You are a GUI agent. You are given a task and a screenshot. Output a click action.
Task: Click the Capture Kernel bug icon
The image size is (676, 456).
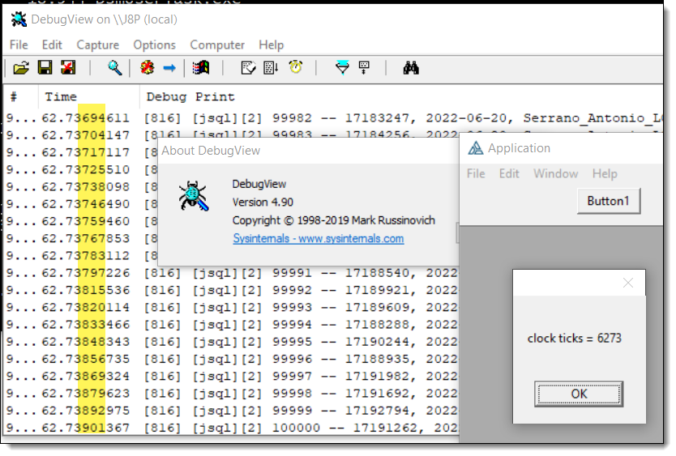(x=147, y=68)
